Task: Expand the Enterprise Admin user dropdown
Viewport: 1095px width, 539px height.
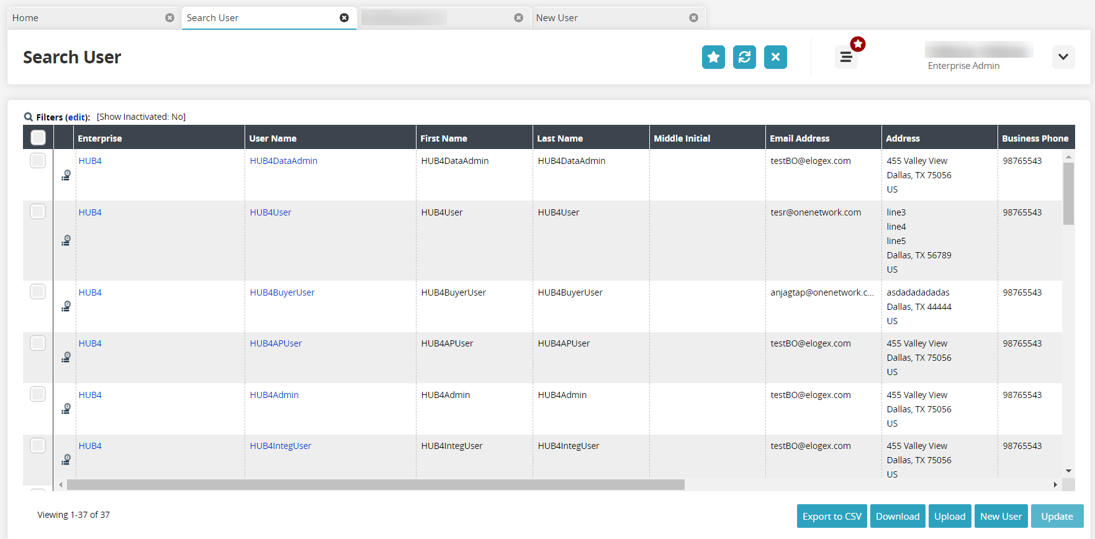Action: 1063,57
